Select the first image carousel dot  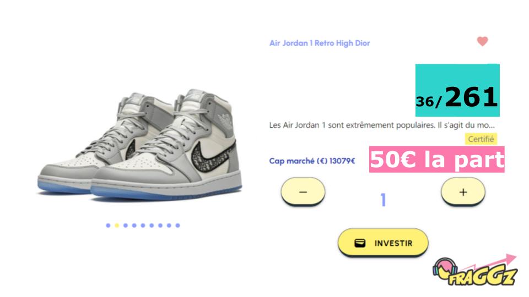108,226
